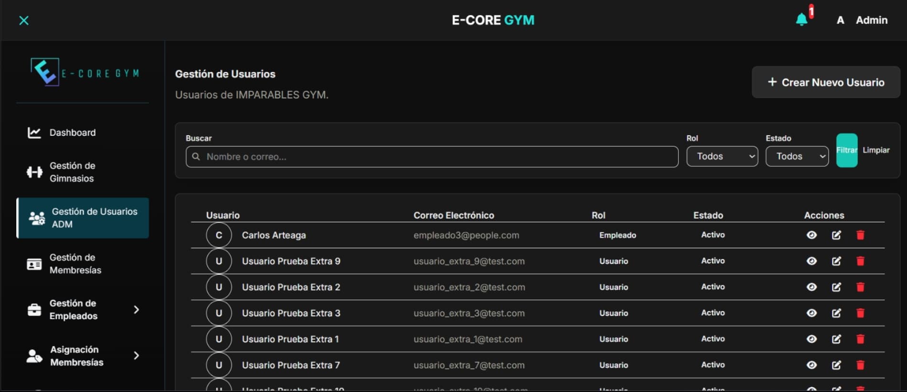Edit Usuario Prueba Extra 1

pyautogui.click(x=836, y=339)
